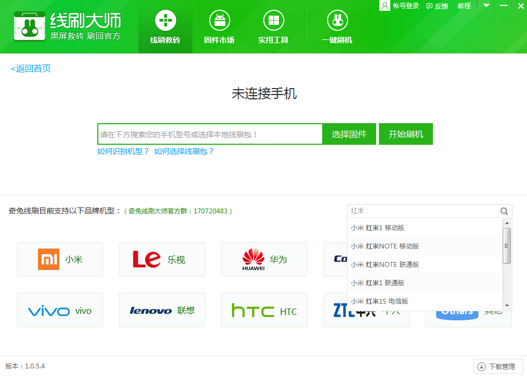Click the 线刷大师 rabbit logo icon
Image resolution: width=527 pixels, height=376 pixels.
tap(30, 26)
